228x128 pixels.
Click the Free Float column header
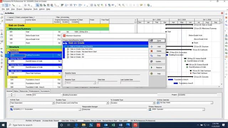pyautogui.click(x=105, y=21)
